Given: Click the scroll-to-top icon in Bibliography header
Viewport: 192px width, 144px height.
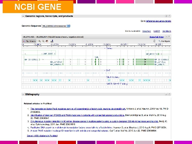Looking at the screenshot, I should tap(166, 94).
